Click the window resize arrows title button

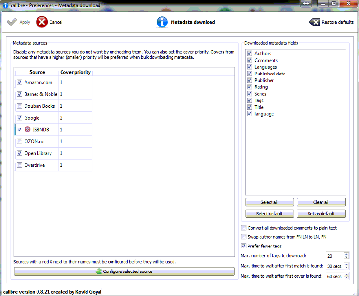306,3
